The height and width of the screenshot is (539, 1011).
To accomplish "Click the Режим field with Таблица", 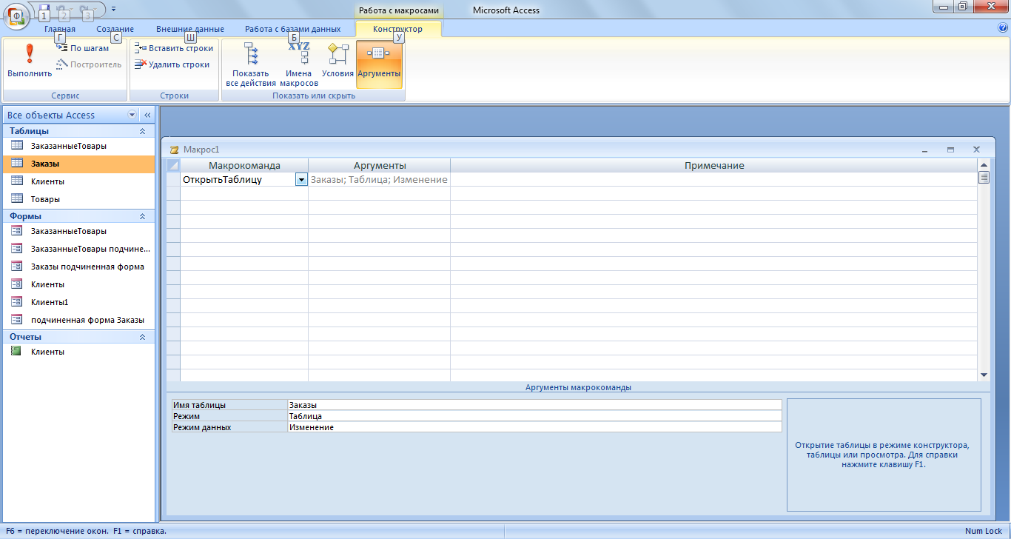I will point(534,416).
